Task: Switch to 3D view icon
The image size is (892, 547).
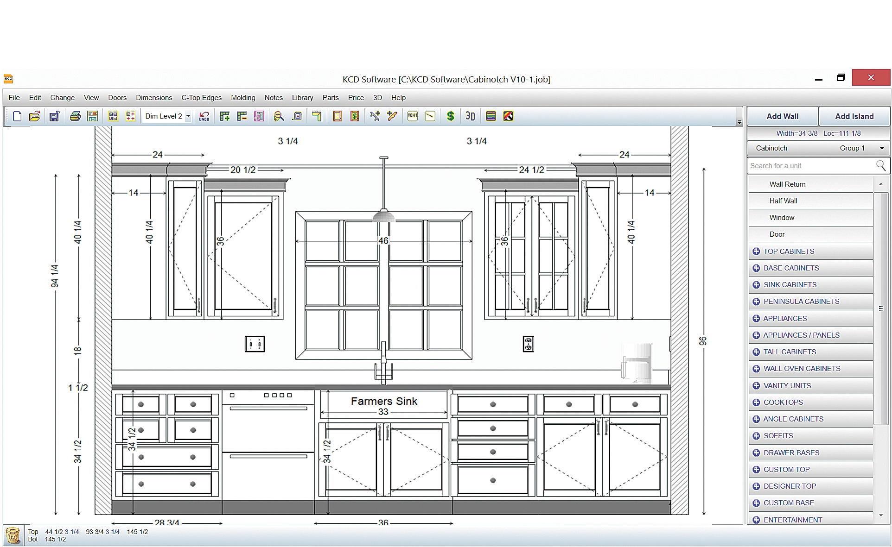Action: (470, 116)
